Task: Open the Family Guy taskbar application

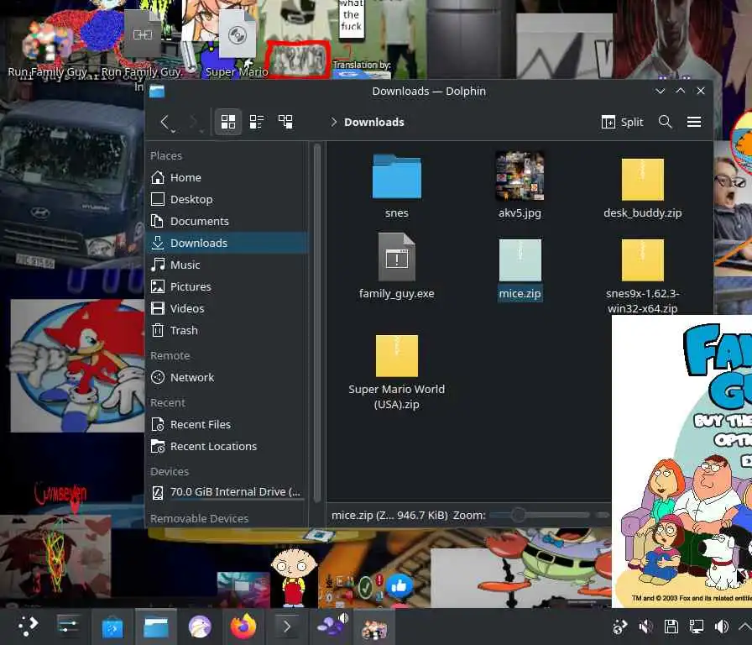Action: pyautogui.click(x=374, y=627)
